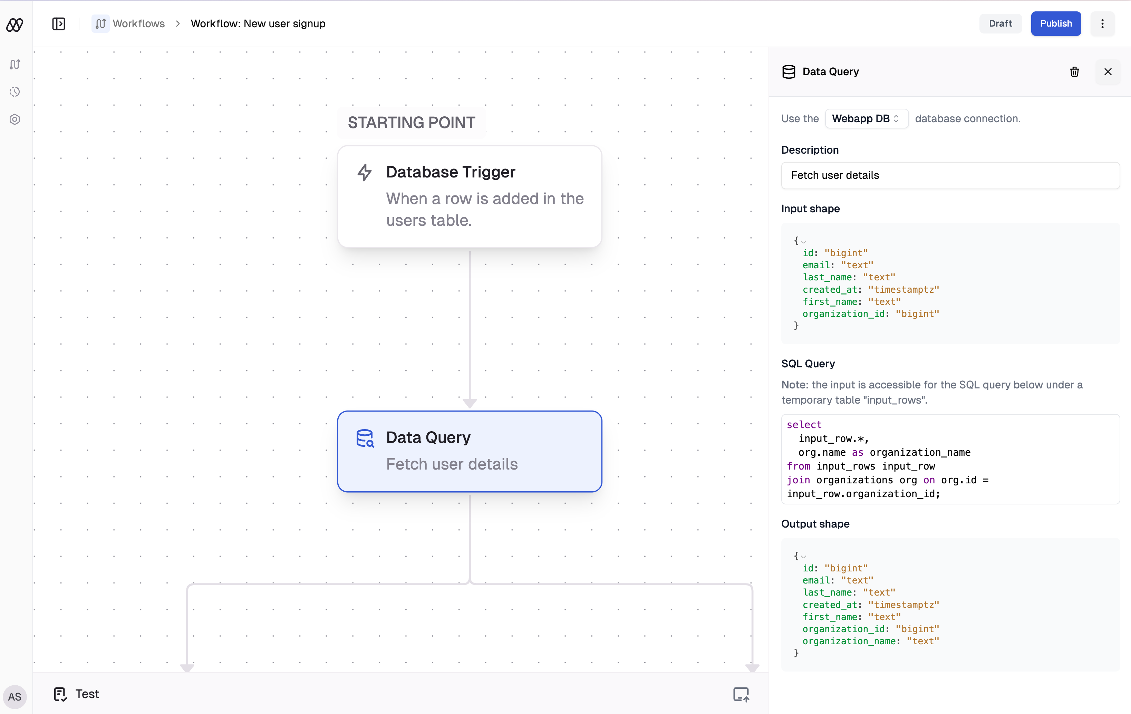Image resolution: width=1131 pixels, height=714 pixels.
Task: Open the app logo icon at top left
Action: pos(14,25)
